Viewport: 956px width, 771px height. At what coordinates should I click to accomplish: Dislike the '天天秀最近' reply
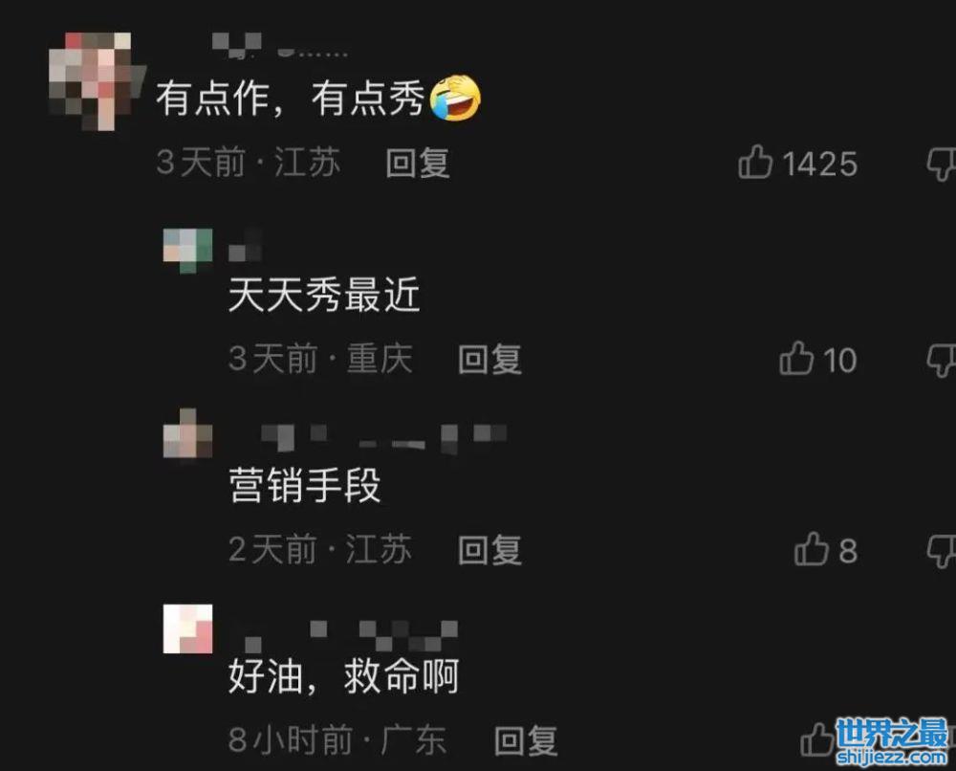click(x=942, y=360)
